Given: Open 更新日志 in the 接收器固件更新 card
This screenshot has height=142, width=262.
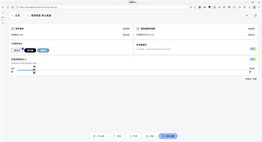Looking at the screenshot, I should point(251,35).
